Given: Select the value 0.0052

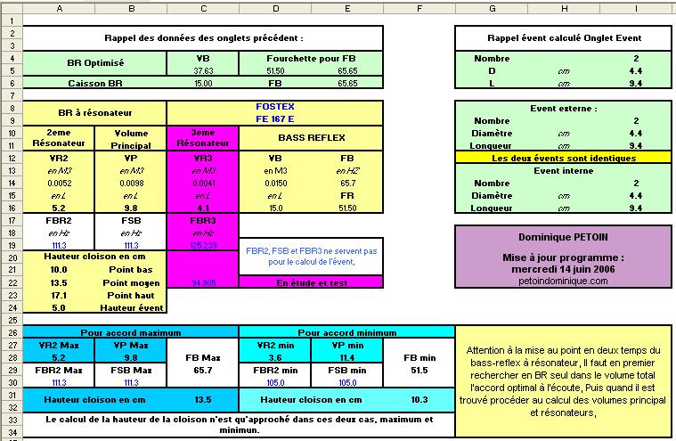Looking at the screenshot, I should [x=60, y=184].
